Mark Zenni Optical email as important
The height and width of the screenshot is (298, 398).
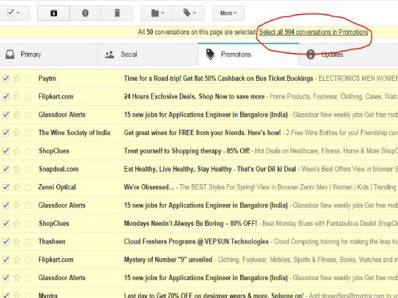[28, 187]
